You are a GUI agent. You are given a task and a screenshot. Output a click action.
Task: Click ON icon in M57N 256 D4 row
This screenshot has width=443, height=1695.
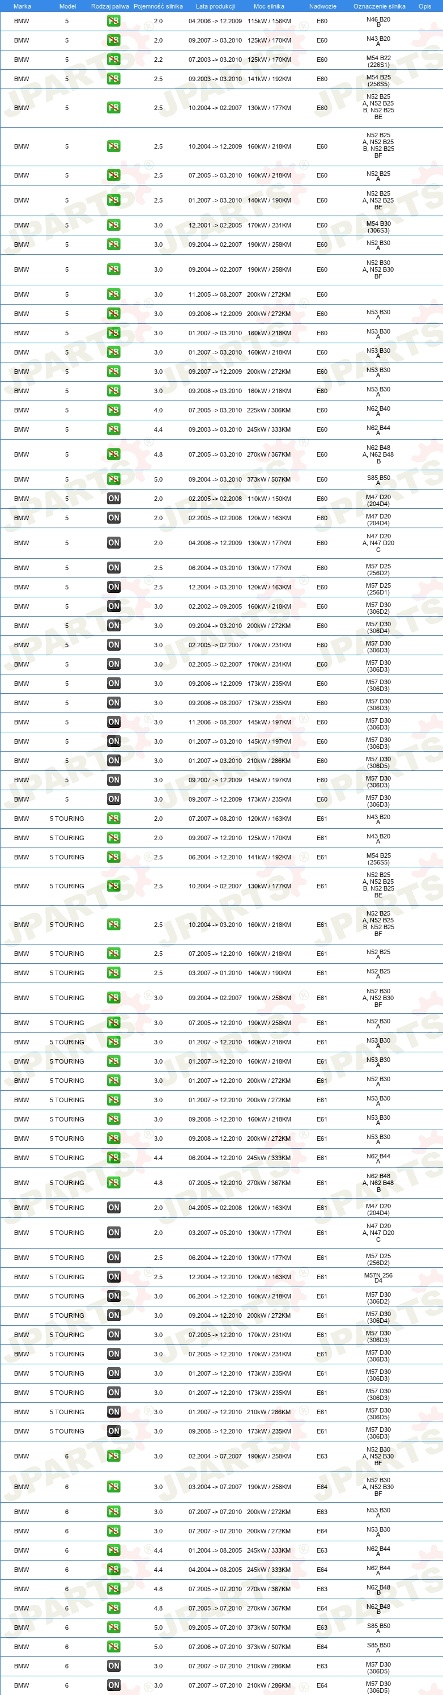point(113,1276)
